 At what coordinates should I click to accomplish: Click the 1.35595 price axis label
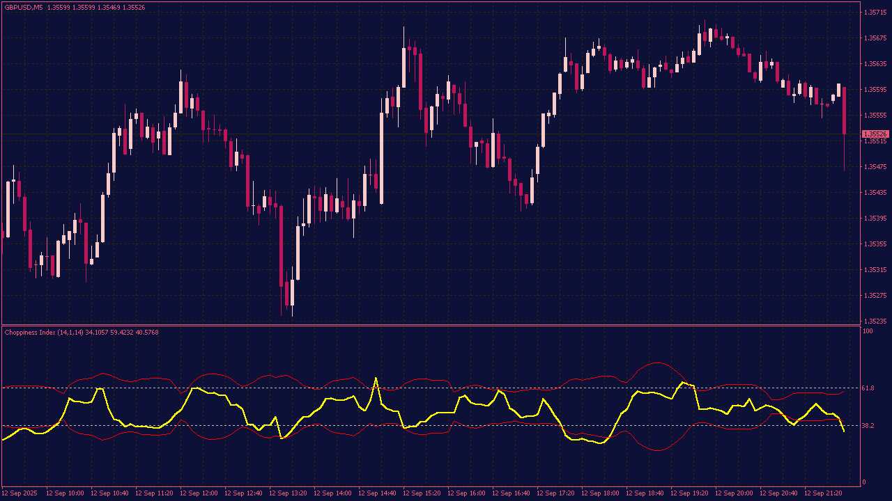pyautogui.click(x=875, y=90)
